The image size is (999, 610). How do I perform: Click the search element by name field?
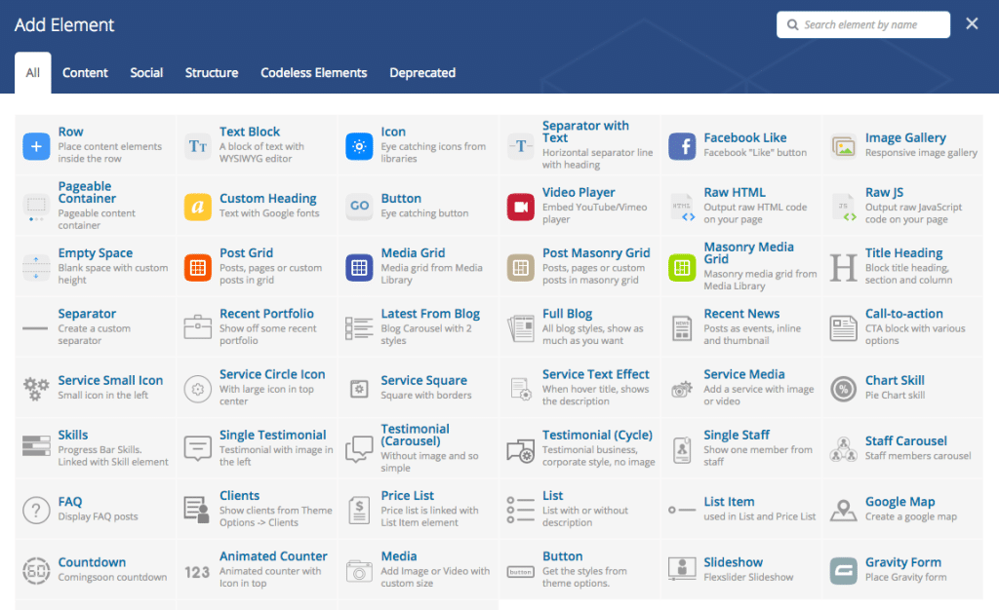[862, 24]
